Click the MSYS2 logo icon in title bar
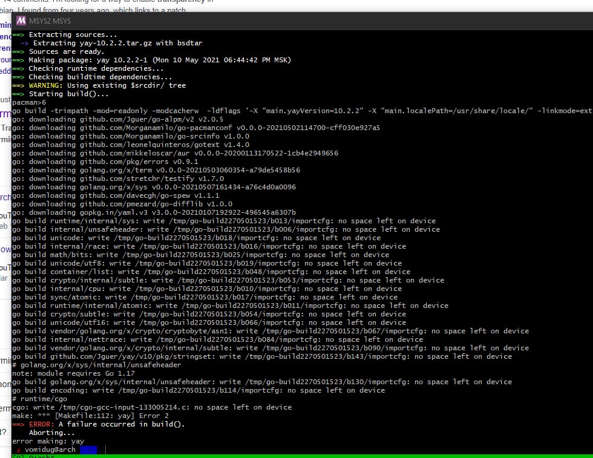 [x=21, y=21]
